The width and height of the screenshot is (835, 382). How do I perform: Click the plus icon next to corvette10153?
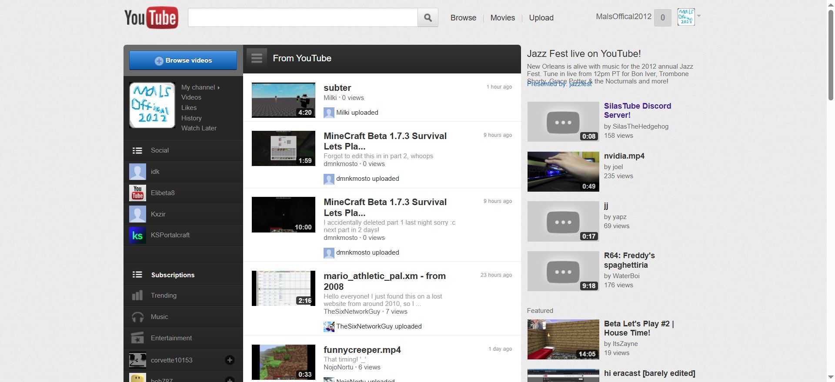click(230, 360)
